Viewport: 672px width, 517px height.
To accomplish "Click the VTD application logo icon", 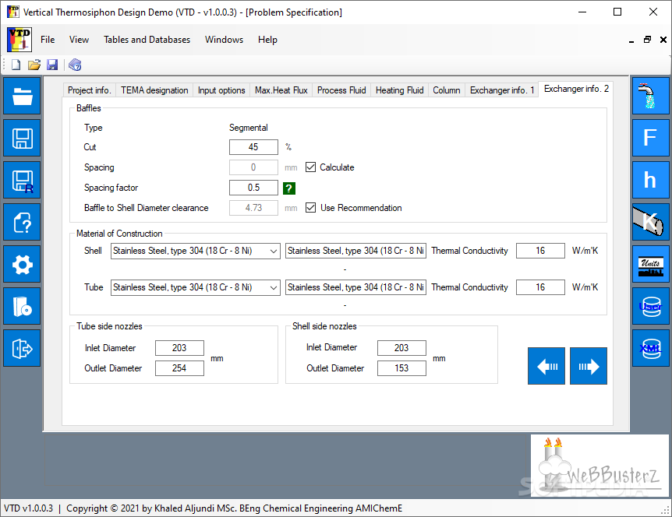I will coord(19,40).
